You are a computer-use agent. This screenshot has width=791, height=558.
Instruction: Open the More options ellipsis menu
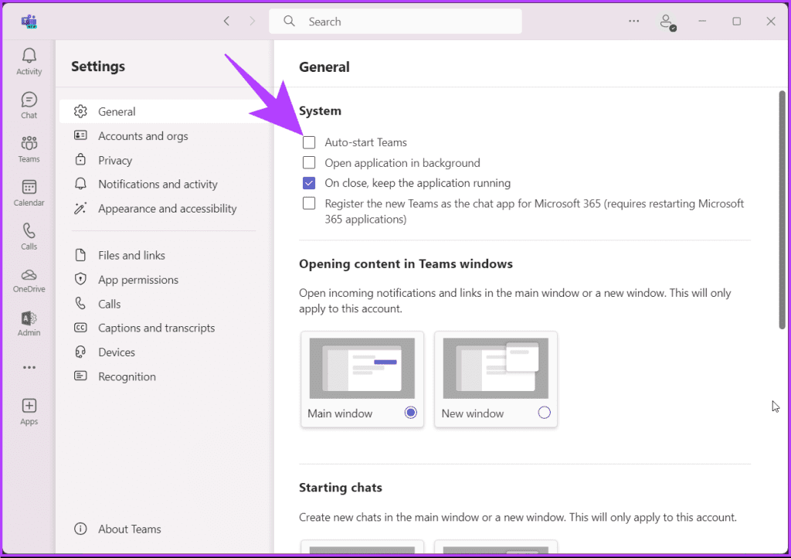tap(633, 21)
